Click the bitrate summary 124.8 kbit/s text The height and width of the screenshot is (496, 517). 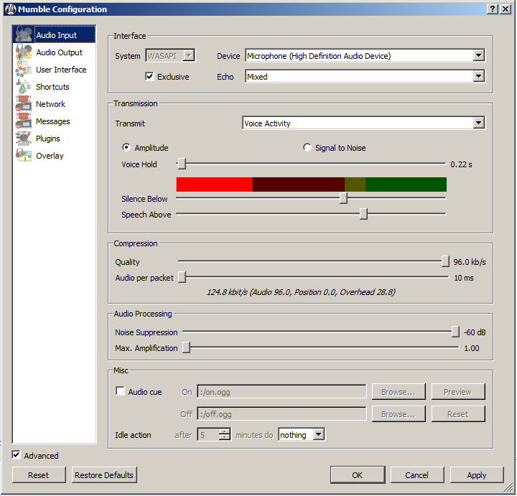(301, 292)
